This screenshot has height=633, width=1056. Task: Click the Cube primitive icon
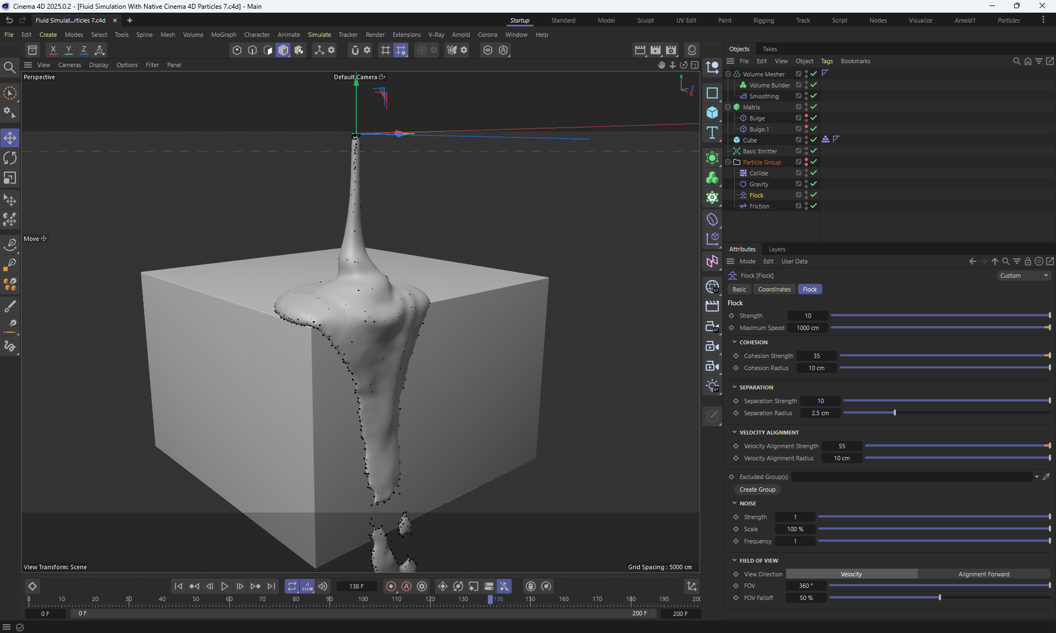coord(712,113)
